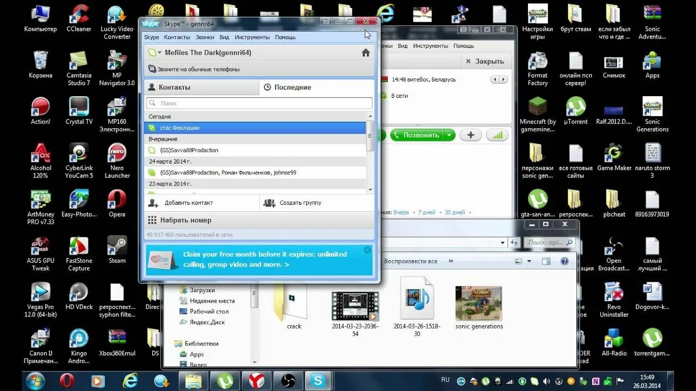
Task: Click the 30 дней history link
Action: click(x=455, y=212)
